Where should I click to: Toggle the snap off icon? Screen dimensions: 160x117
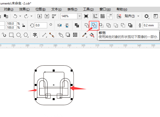click(119, 16)
